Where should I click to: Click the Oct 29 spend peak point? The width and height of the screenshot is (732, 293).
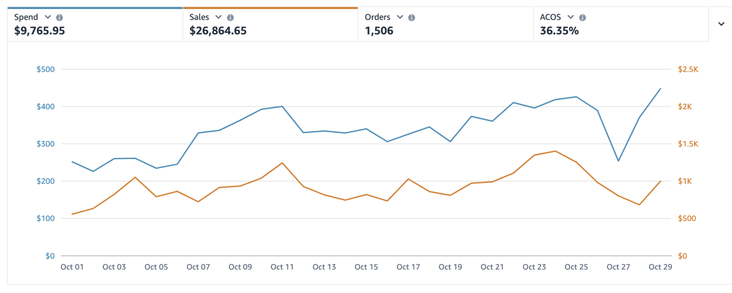[x=661, y=89]
